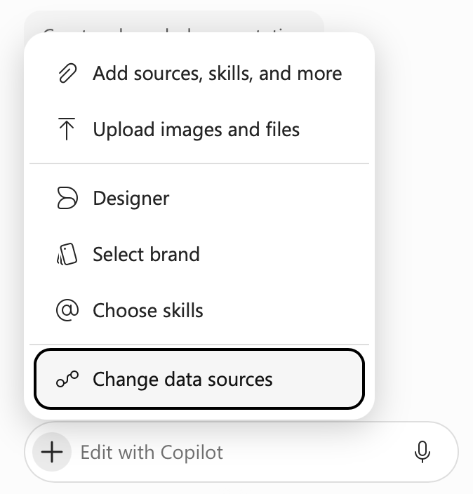Select the highlighted "Change data sources" item
Image resolution: width=473 pixels, height=494 pixels.
point(199,379)
